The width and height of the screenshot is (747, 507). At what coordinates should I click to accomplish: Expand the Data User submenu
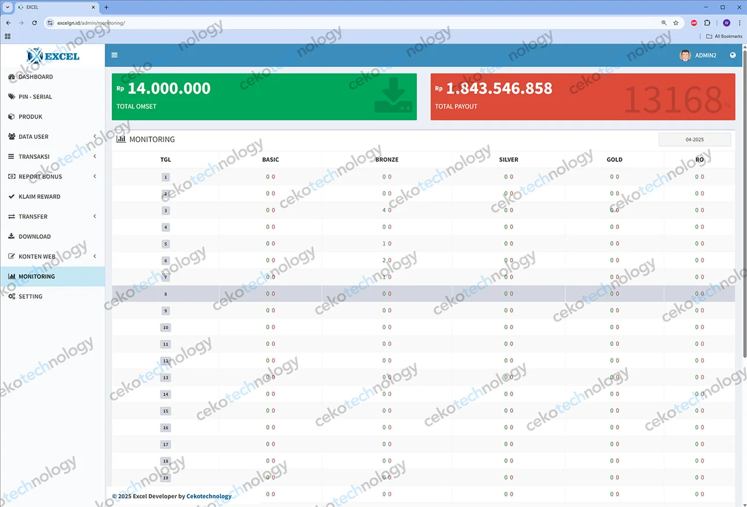click(x=34, y=137)
